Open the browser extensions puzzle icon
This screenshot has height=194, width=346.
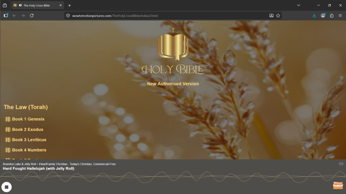(x=331, y=15)
